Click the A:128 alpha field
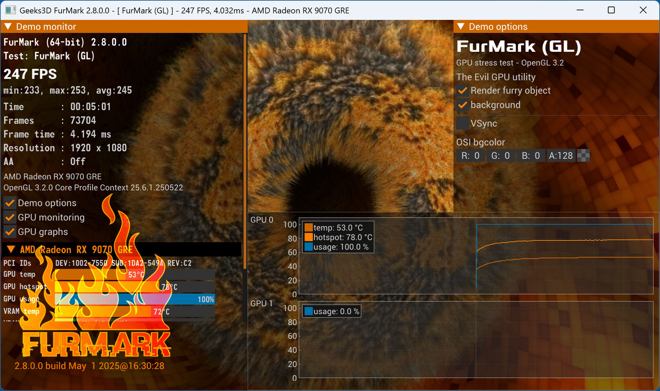 (x=561, y=156)
